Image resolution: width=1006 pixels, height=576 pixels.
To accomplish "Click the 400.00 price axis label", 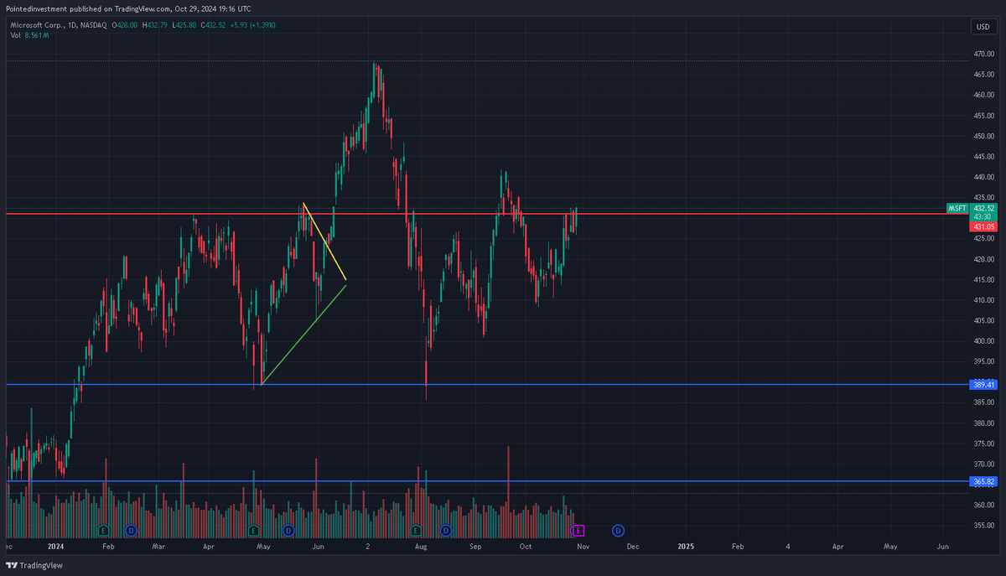I will [983, 341].
